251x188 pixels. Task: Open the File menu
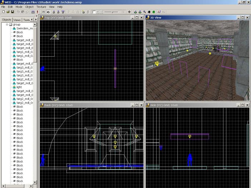coord(3,7)
